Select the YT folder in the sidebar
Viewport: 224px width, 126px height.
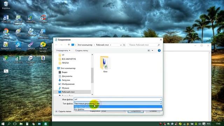click(x=63, y=55)
